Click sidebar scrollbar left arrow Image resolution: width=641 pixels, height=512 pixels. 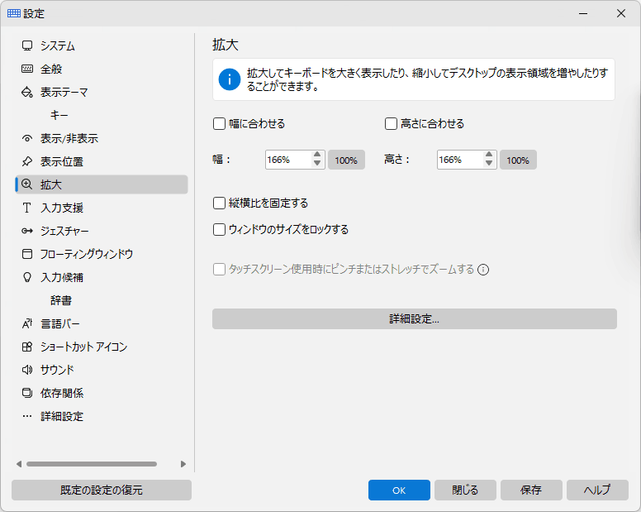19,464
